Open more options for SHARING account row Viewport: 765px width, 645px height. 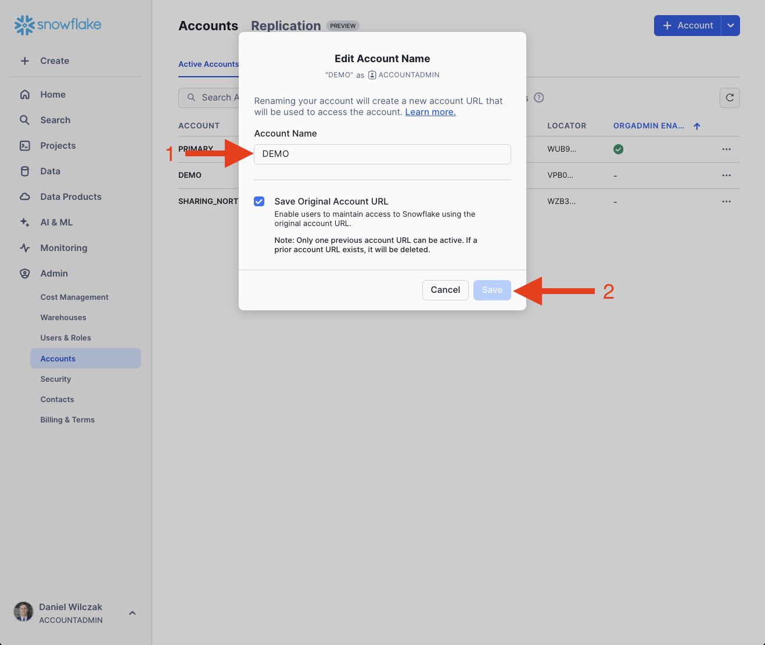coord(726,202)
